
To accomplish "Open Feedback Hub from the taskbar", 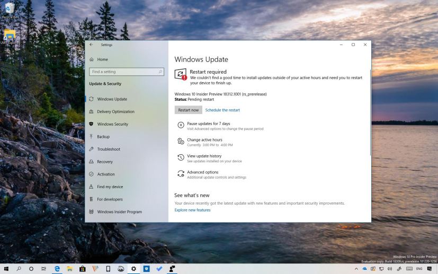I will 172,269.
